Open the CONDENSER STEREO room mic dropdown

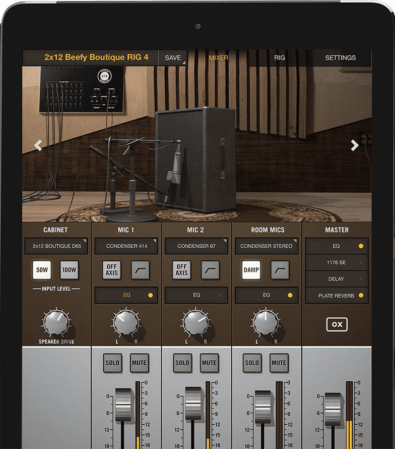click(x=267, y=247)
